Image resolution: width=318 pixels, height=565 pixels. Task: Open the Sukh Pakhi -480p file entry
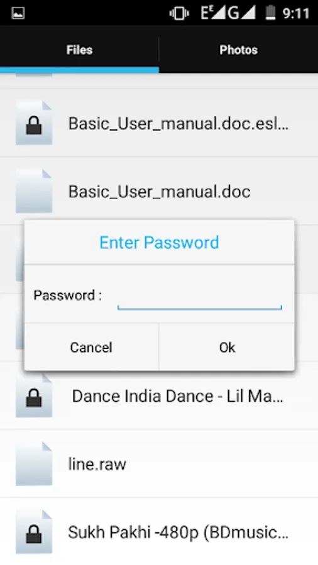[x=159, y=532]
